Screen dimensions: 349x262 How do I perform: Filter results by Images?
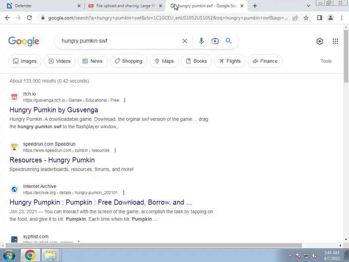click(x=25, y=61)
